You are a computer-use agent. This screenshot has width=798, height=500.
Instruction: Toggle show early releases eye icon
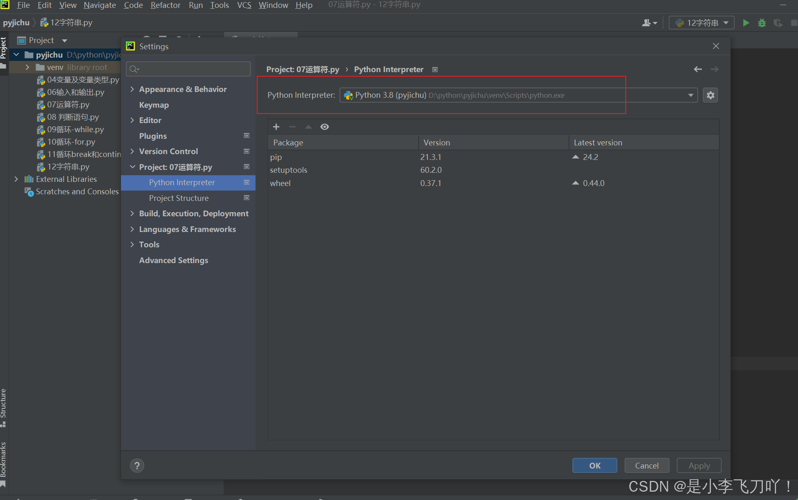(x=325, y=127)
